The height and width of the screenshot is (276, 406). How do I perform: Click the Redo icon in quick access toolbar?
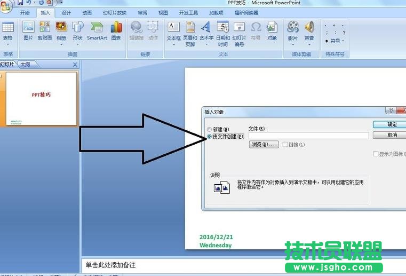[41, 3]
